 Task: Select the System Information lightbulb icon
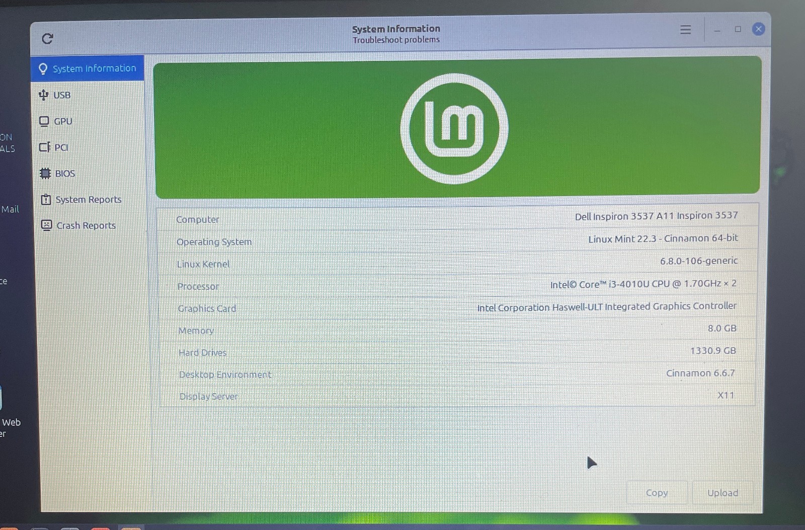click(x=43, y=68)
